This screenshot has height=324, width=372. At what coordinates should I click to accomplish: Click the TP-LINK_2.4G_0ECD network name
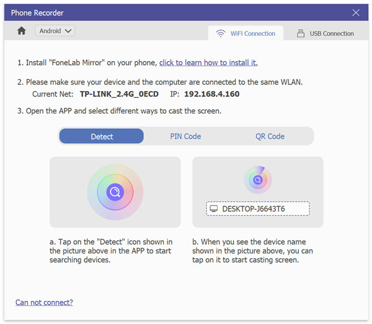tap(120, 94)
